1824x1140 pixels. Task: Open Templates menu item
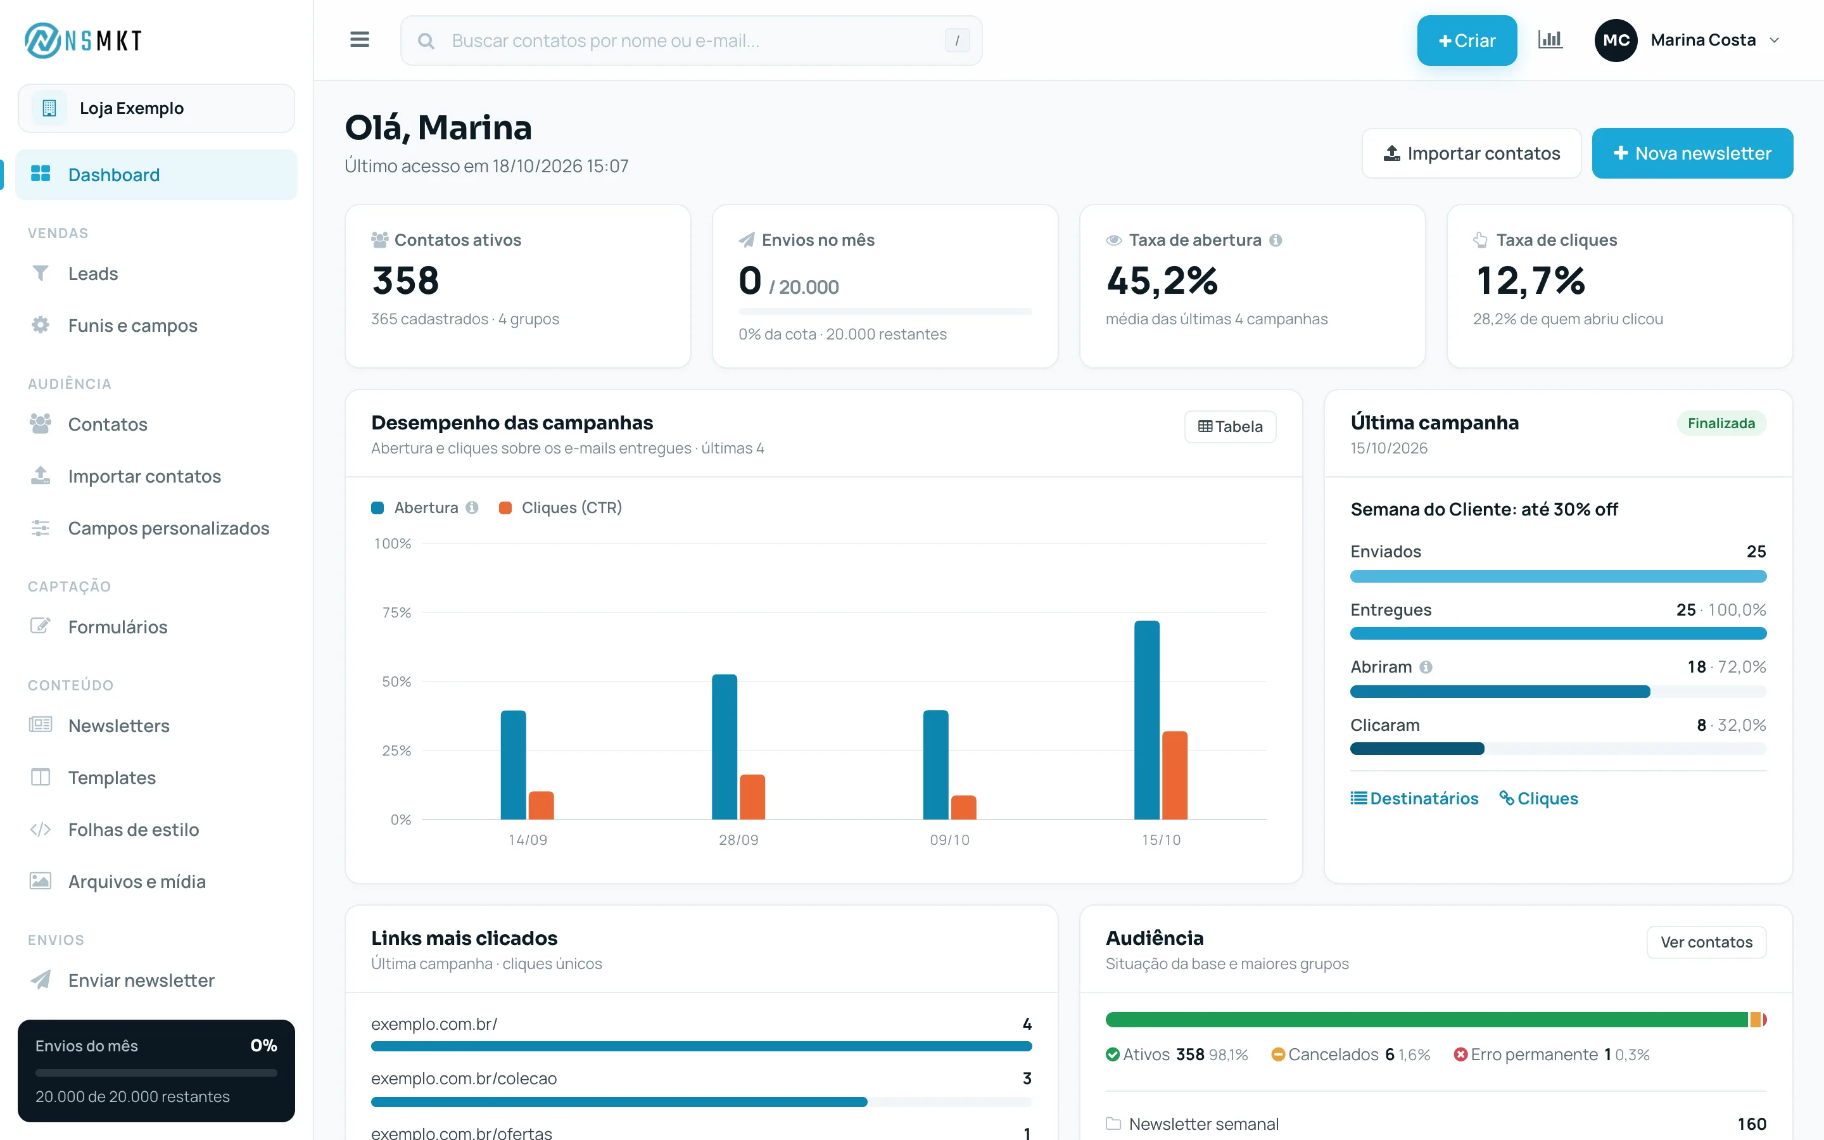click(157, 777)
